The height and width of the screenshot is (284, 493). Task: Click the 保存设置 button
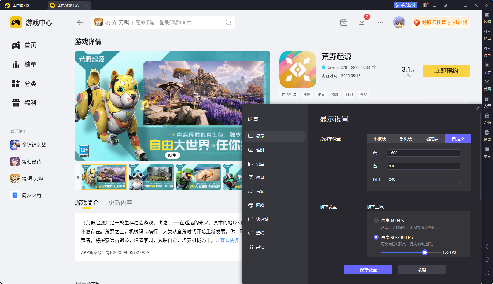[x=368, y=270]
